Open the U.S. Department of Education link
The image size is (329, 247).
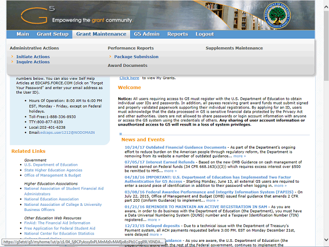tap(51, 165)
